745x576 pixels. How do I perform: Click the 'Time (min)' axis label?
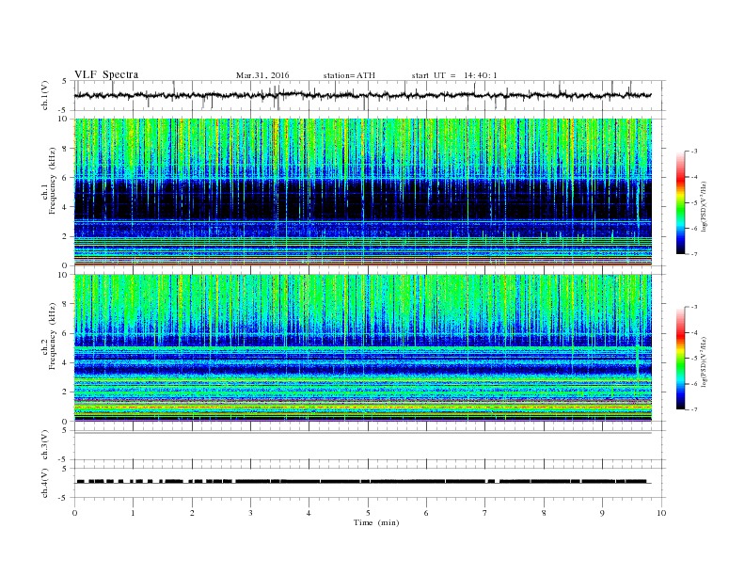click(x=376, y=522)
